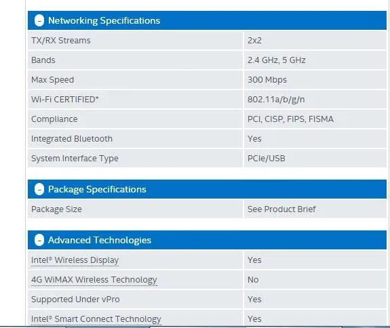Viewport: 390px width, 328px height.
Task: Select the Supported Under vPro row label
Action: 75,300
